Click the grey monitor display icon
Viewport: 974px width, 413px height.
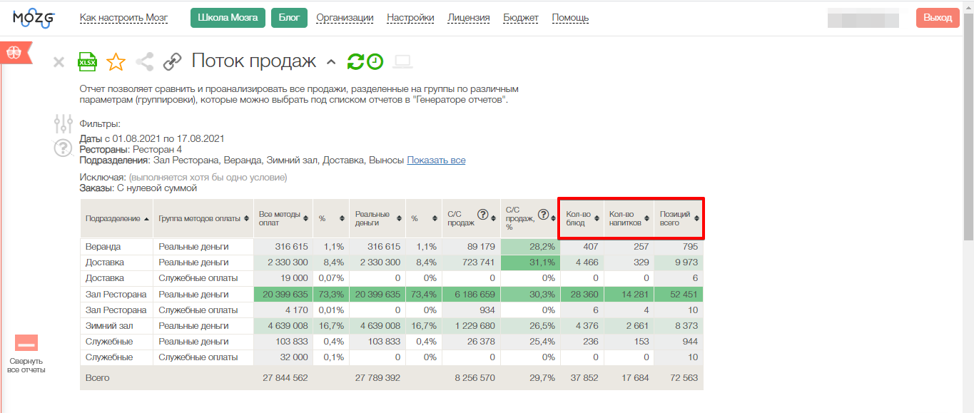pos(403,62)
